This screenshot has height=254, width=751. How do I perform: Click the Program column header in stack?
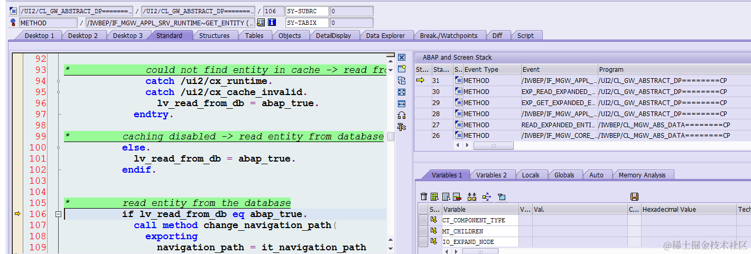point(674,69)
